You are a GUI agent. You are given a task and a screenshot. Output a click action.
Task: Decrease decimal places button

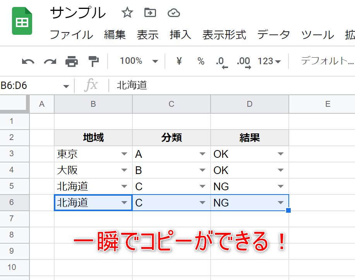[221, 62]
